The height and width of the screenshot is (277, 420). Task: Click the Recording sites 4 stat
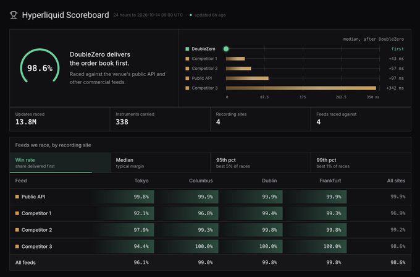click(x=261, y=119)
